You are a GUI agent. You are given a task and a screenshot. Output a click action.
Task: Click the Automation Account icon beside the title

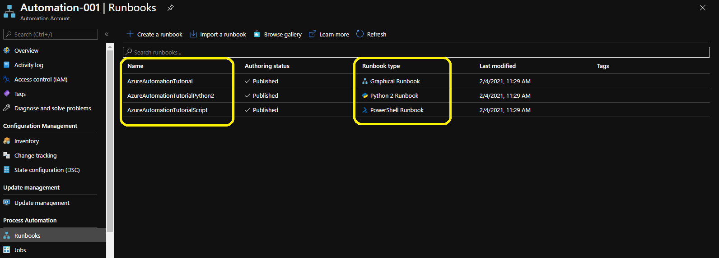click(x=9, y=12)
